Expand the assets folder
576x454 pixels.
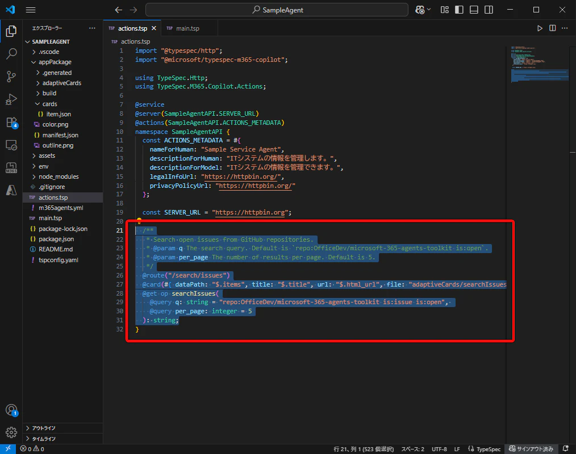click(47, 155)
